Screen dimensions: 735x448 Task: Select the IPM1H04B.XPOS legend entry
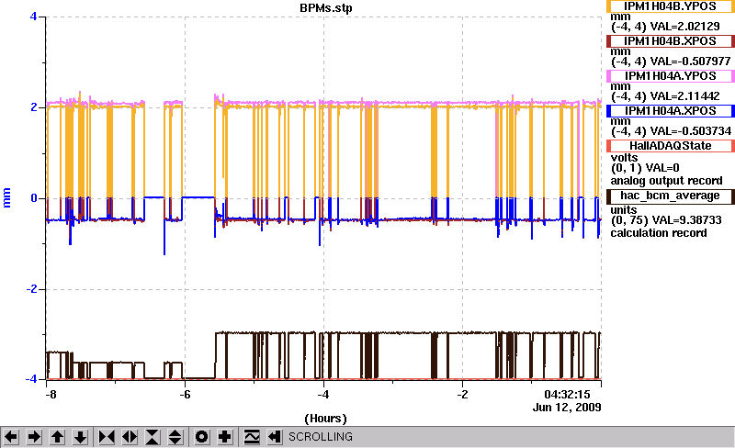pos(671,41)
